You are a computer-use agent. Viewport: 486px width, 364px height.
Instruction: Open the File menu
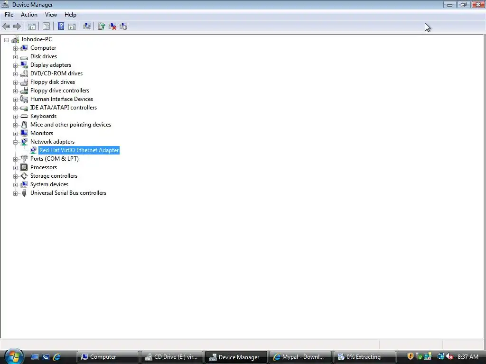tap(9, 15)
